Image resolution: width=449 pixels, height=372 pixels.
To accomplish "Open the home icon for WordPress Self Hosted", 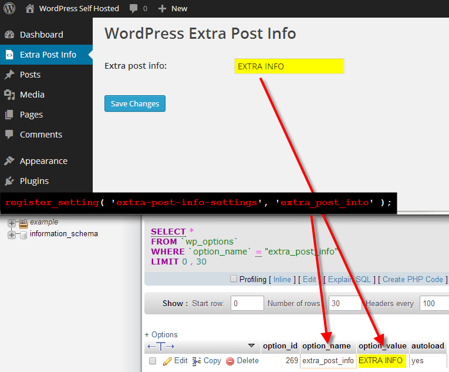I will [30, 9].
